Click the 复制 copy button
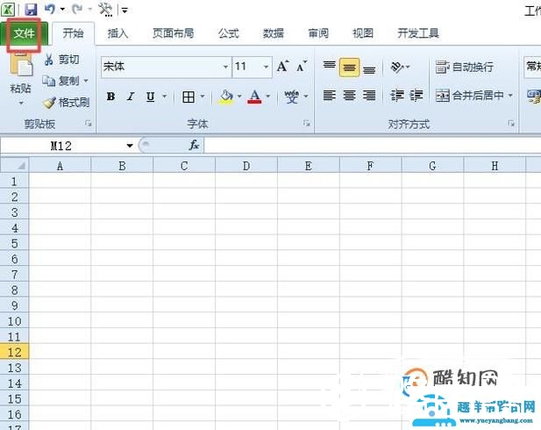541x430 pixels. click(61, 81)
